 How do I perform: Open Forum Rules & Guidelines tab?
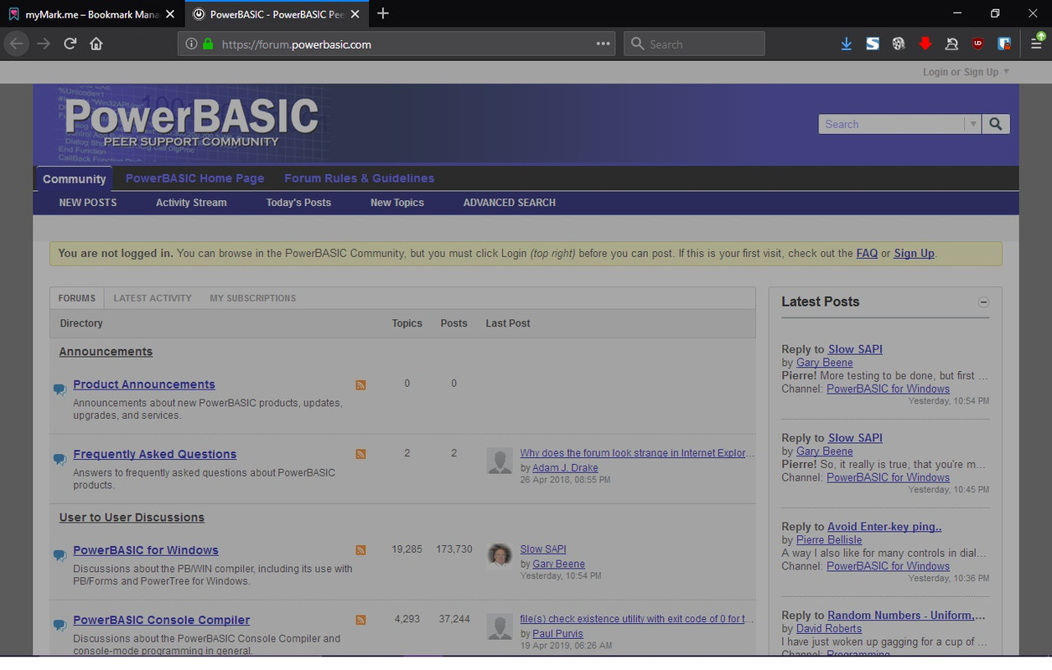coord(359,178)
